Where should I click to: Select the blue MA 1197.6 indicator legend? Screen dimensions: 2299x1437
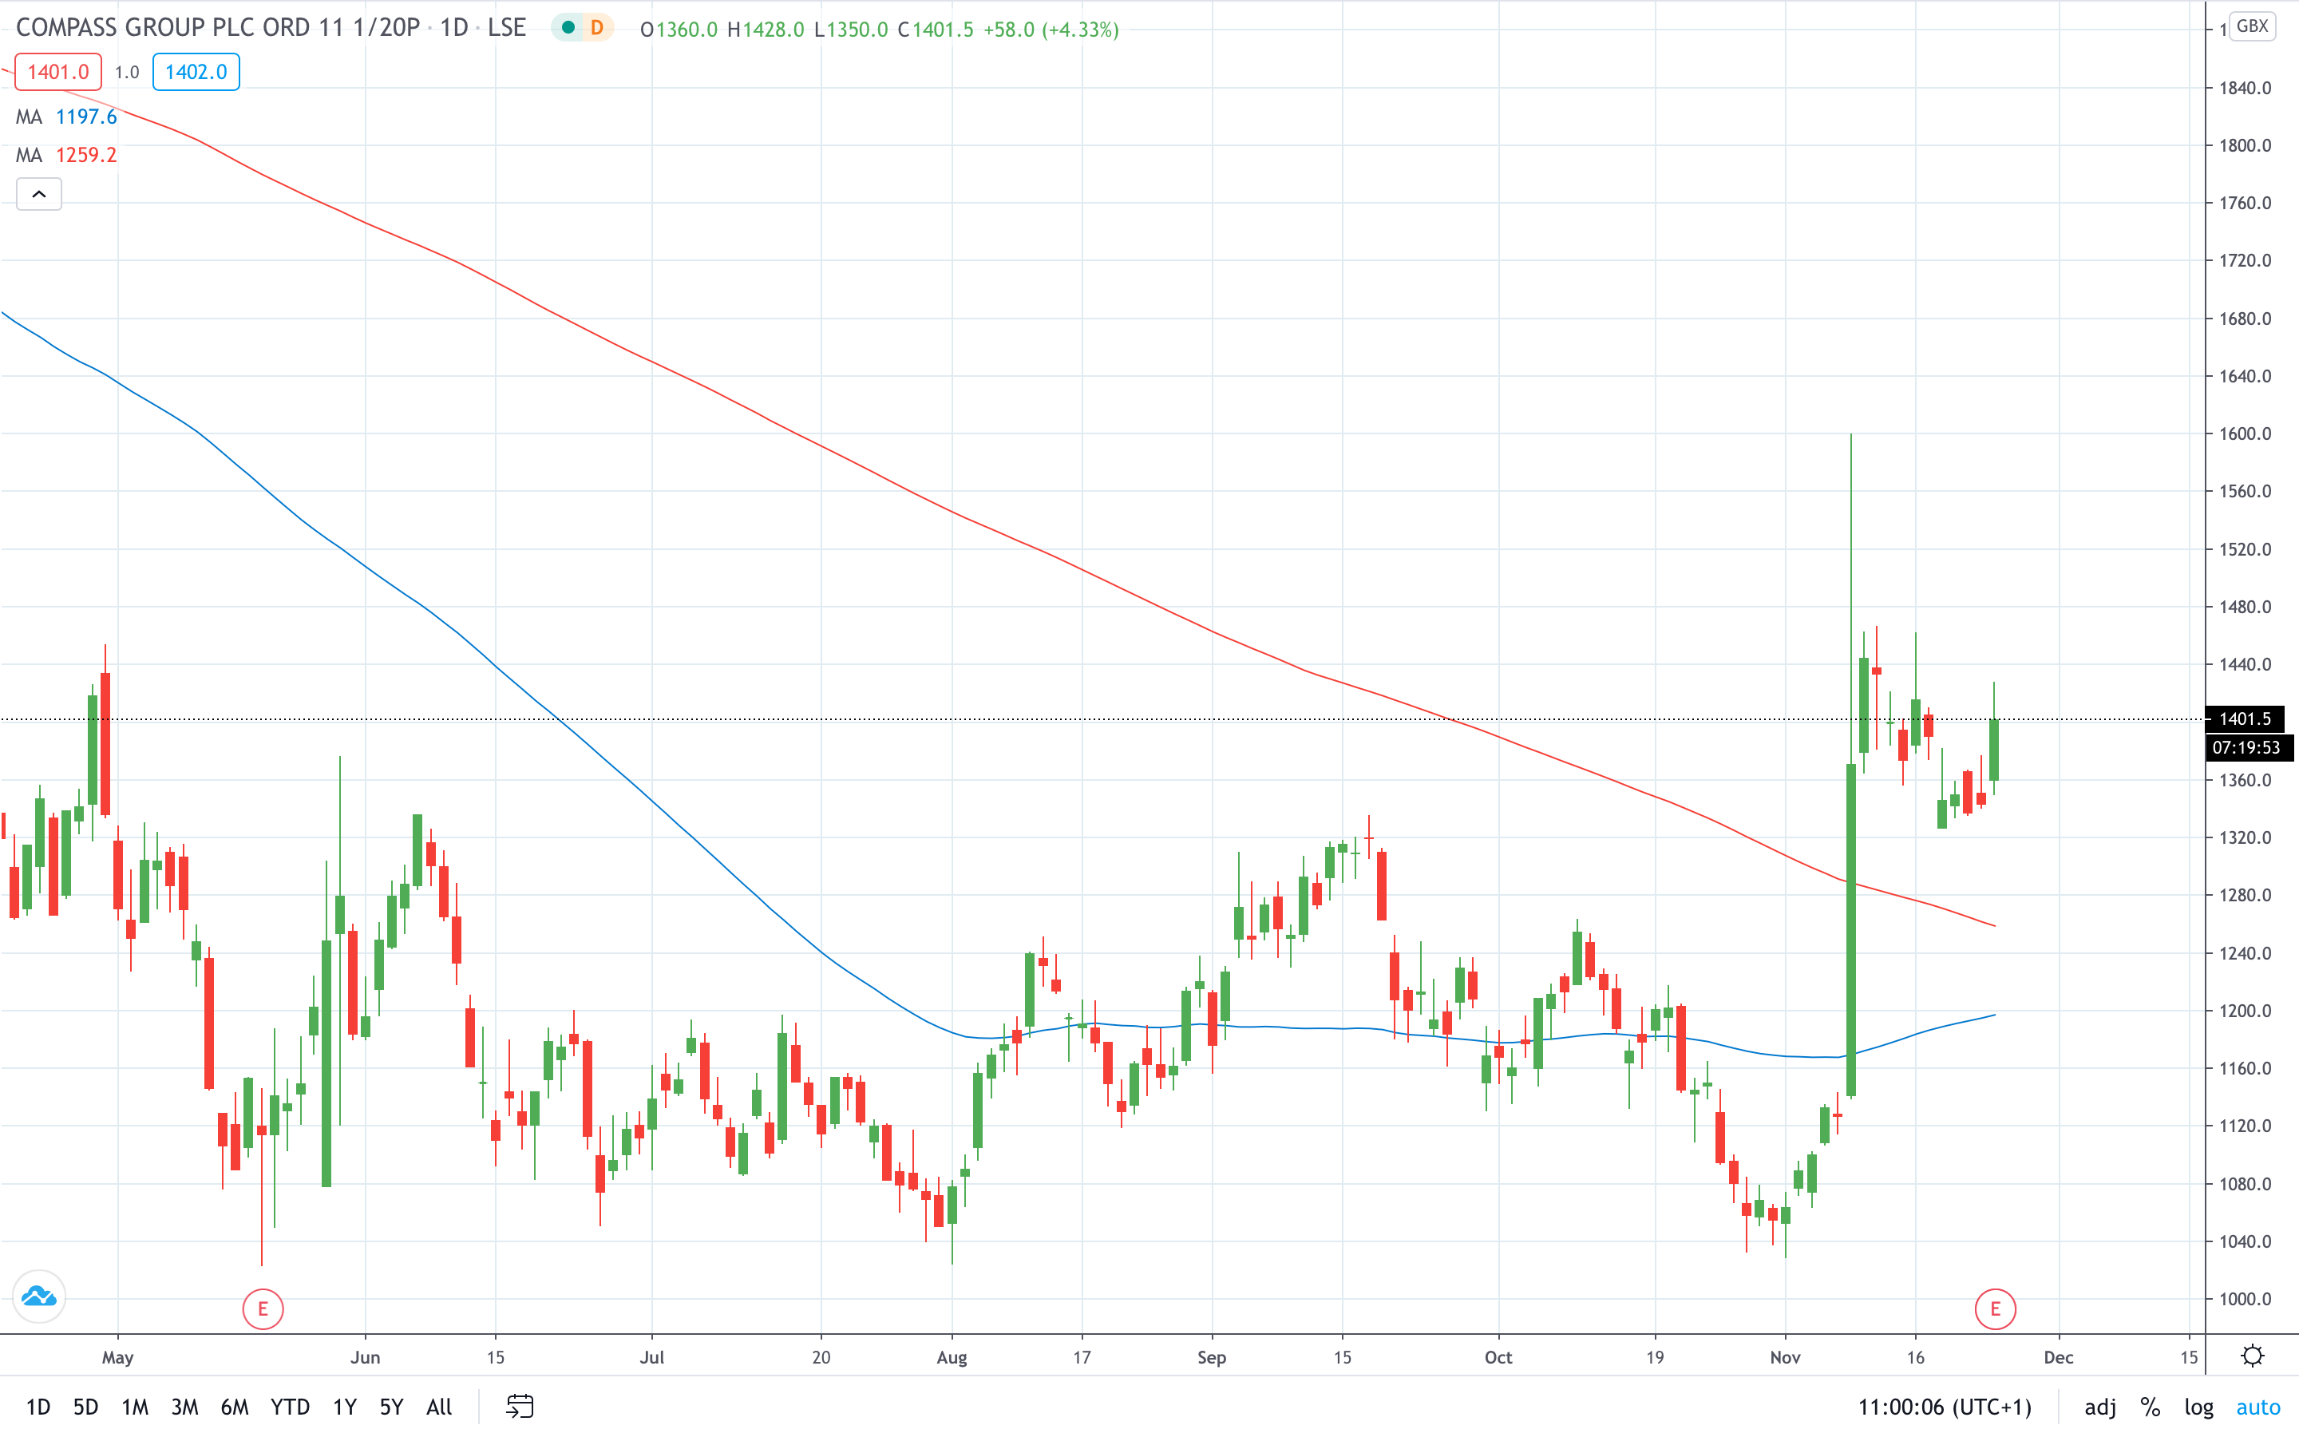click(x=66, y=116)
